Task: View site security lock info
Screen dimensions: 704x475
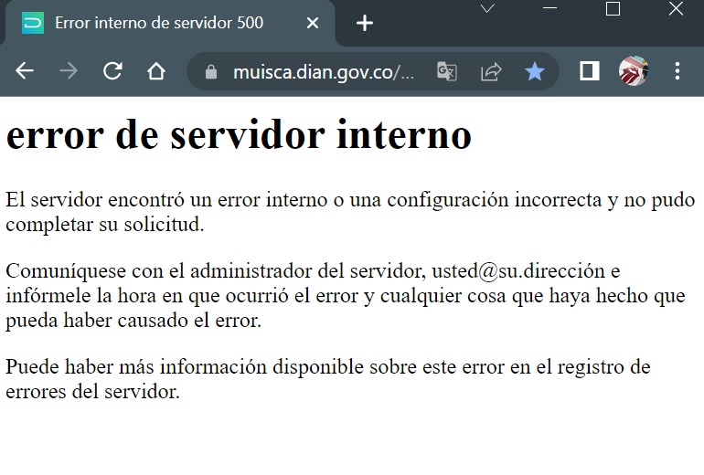Action: pyautogui.click(x=210, y=72)
